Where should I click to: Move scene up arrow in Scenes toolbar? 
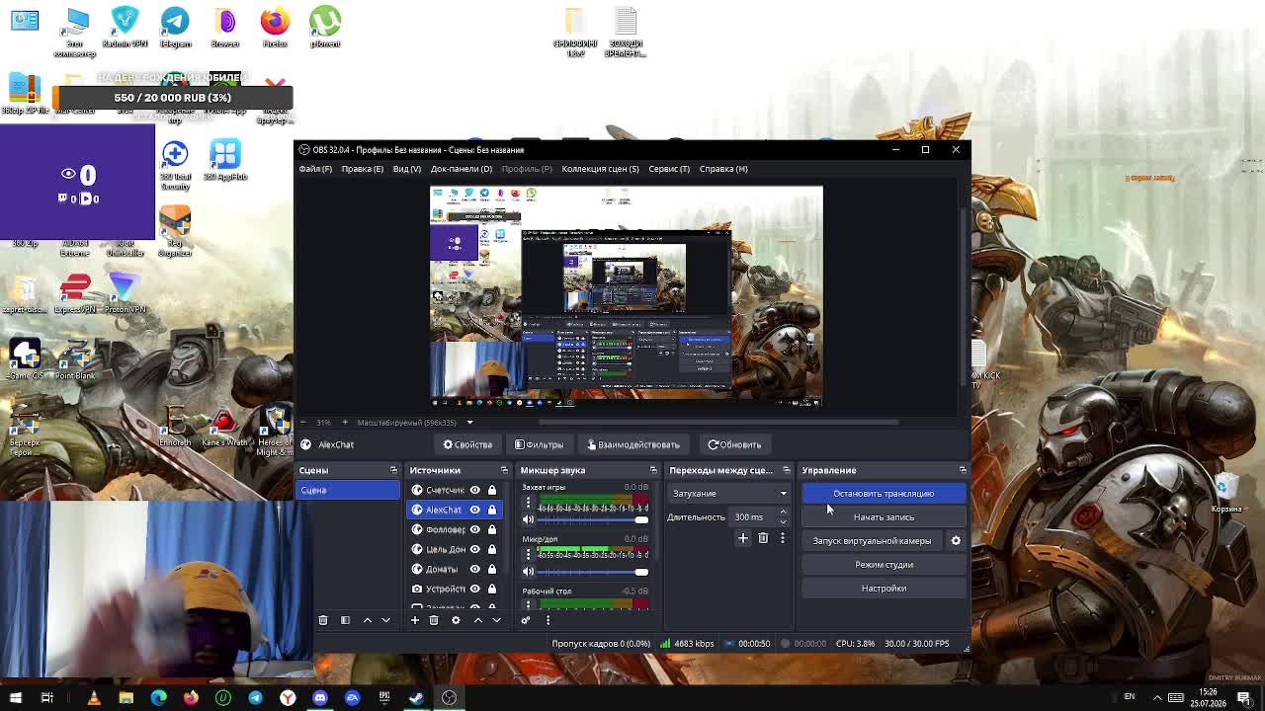367,620
